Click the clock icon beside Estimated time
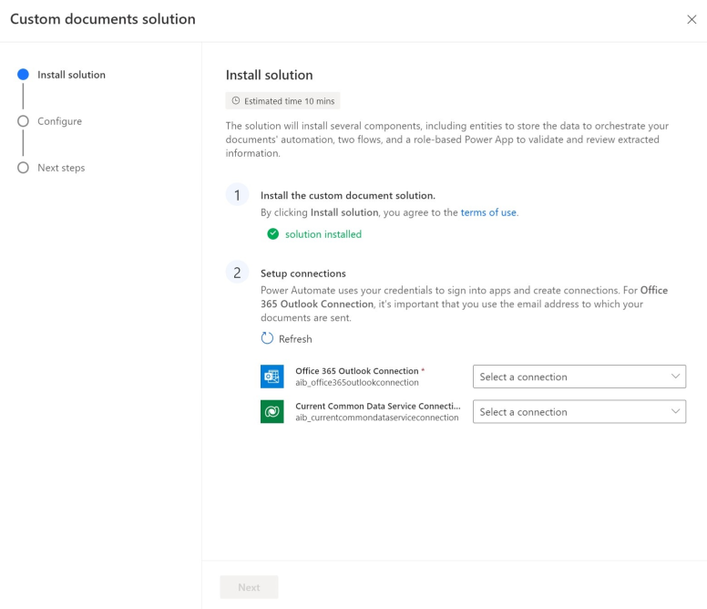707x609 pixels. pyautogui.click(x=236, y=100)
